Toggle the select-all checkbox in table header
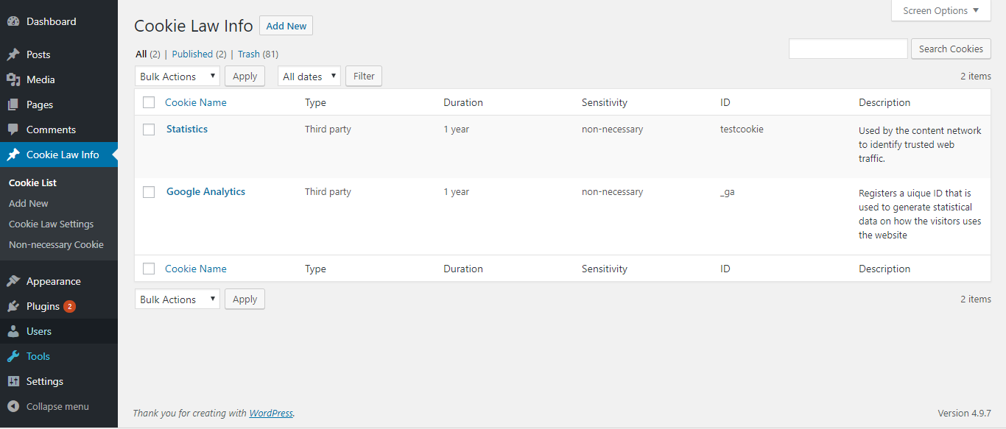The height and width of the screenshot is (429, 1006). click(x=149, y=102)
